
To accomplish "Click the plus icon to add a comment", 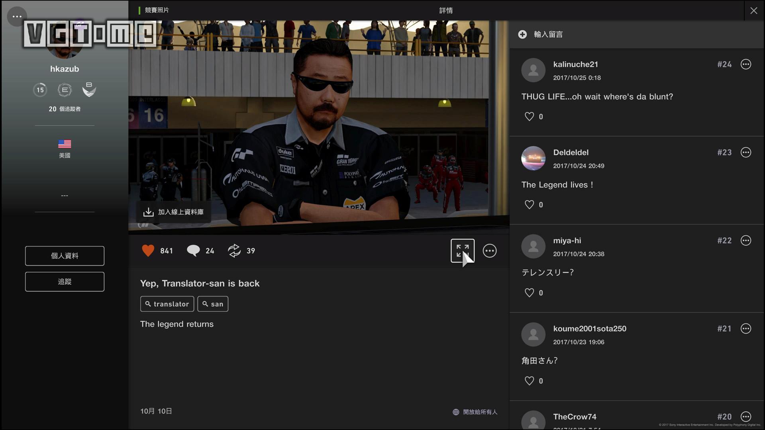I will [x=522, y=34].
